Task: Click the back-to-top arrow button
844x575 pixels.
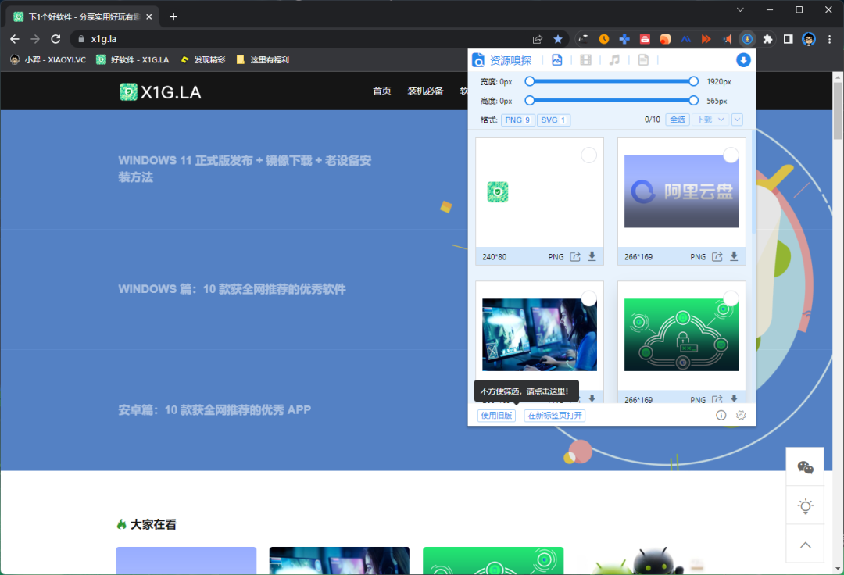Action: [x=805, y=545]
